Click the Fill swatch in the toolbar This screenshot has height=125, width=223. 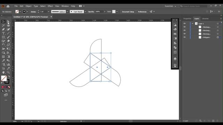point(4,78)
